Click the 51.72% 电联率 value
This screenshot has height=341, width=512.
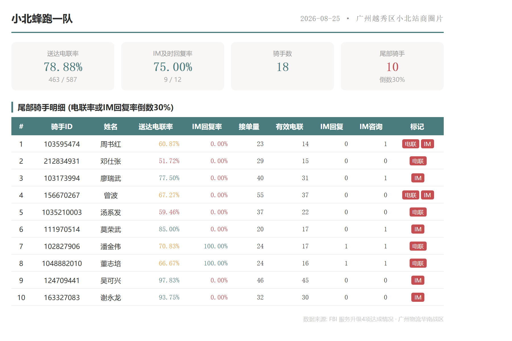coord(169,161)
